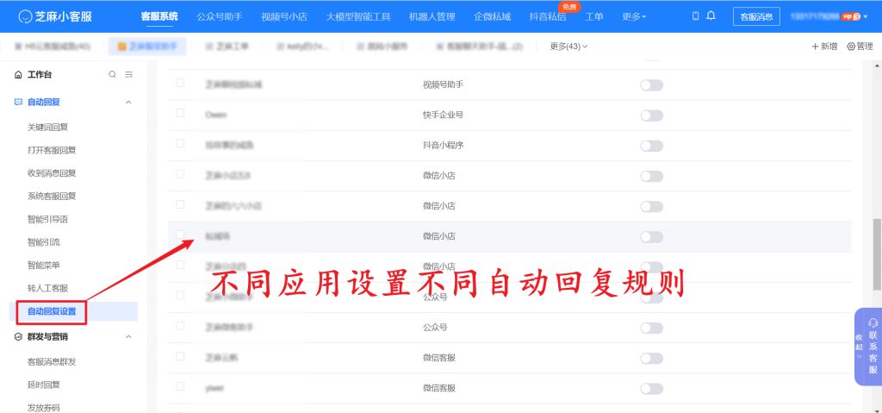
Task: Open the 抖音私信 tab
Action: (x=548, y=17)
